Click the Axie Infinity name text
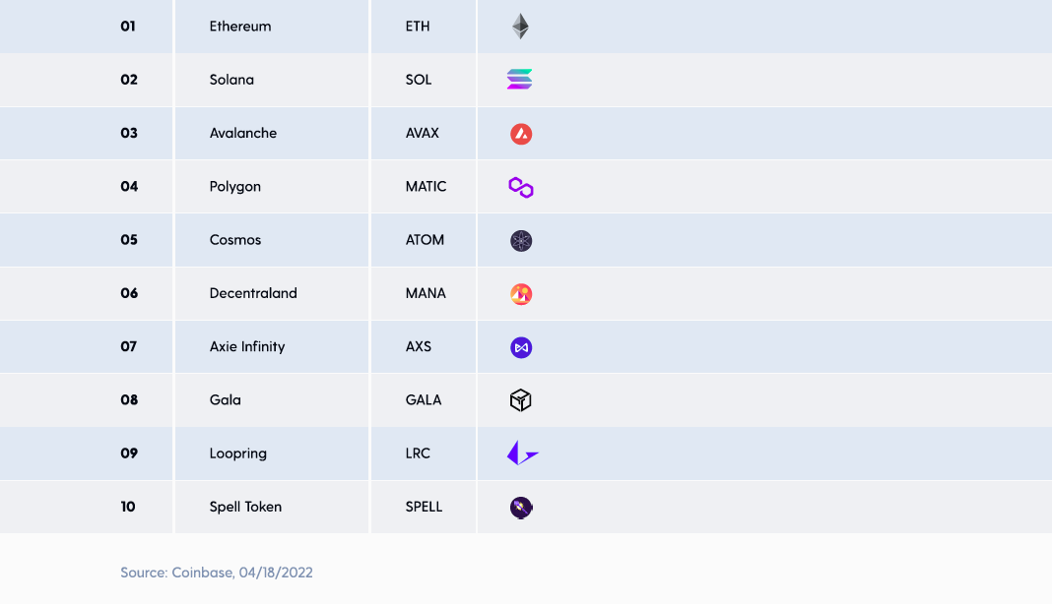 (x=247, y=346)
